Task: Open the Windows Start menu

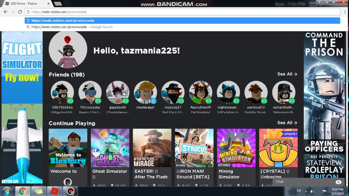Action: point(7,191)
